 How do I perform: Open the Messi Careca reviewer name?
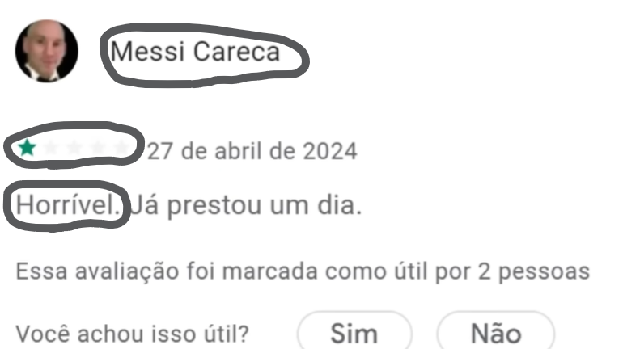[195, 52]
